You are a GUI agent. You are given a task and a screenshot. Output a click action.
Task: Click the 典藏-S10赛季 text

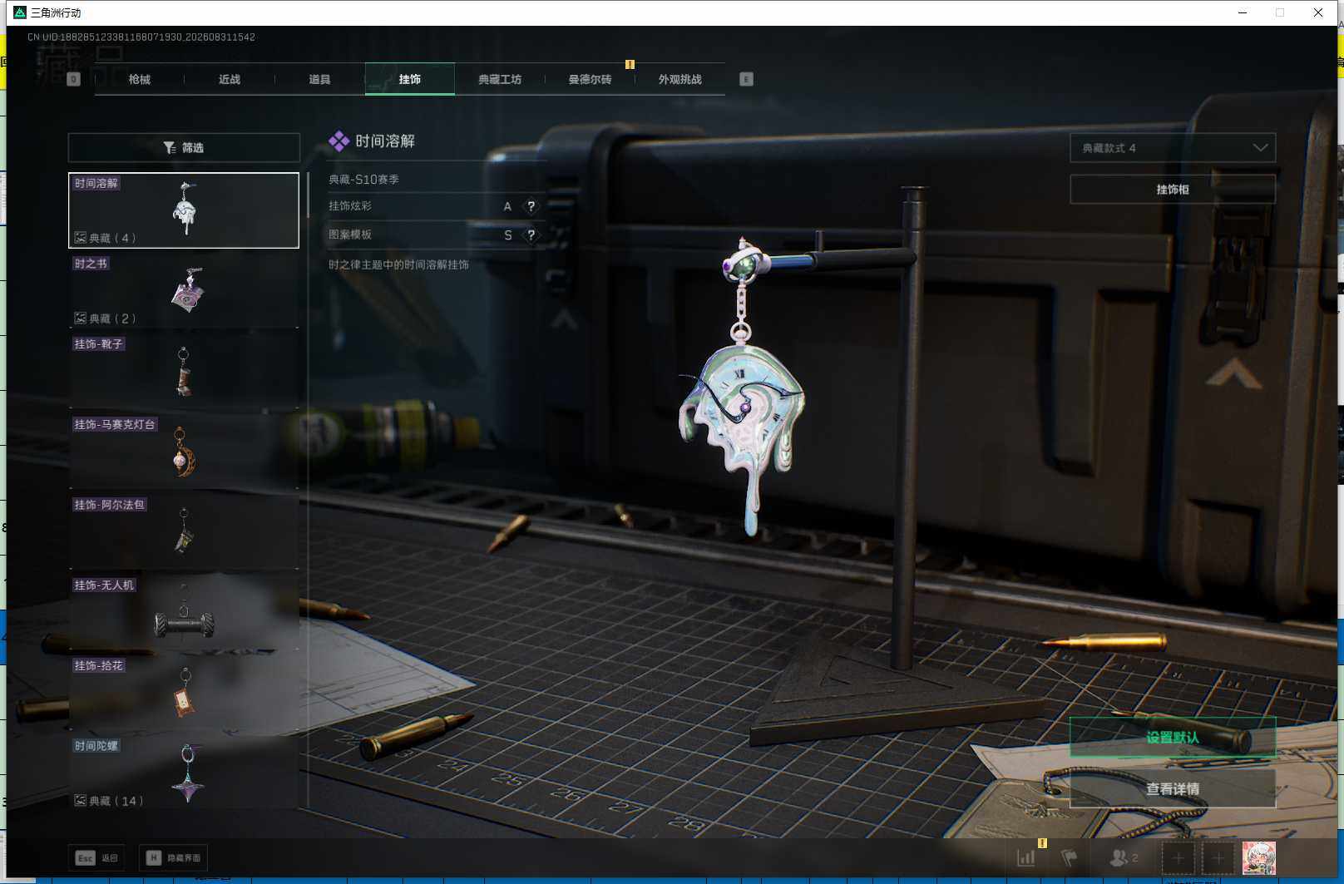(x=363, y=180)
